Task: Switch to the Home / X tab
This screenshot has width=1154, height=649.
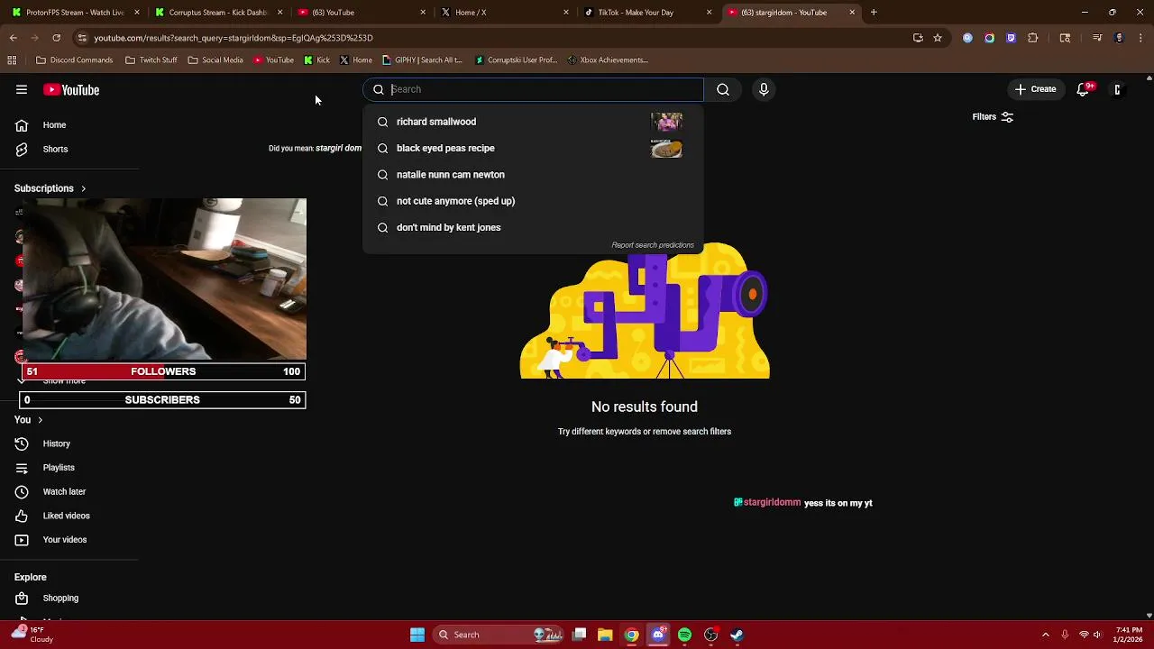Action: click(x=503, y=13)
